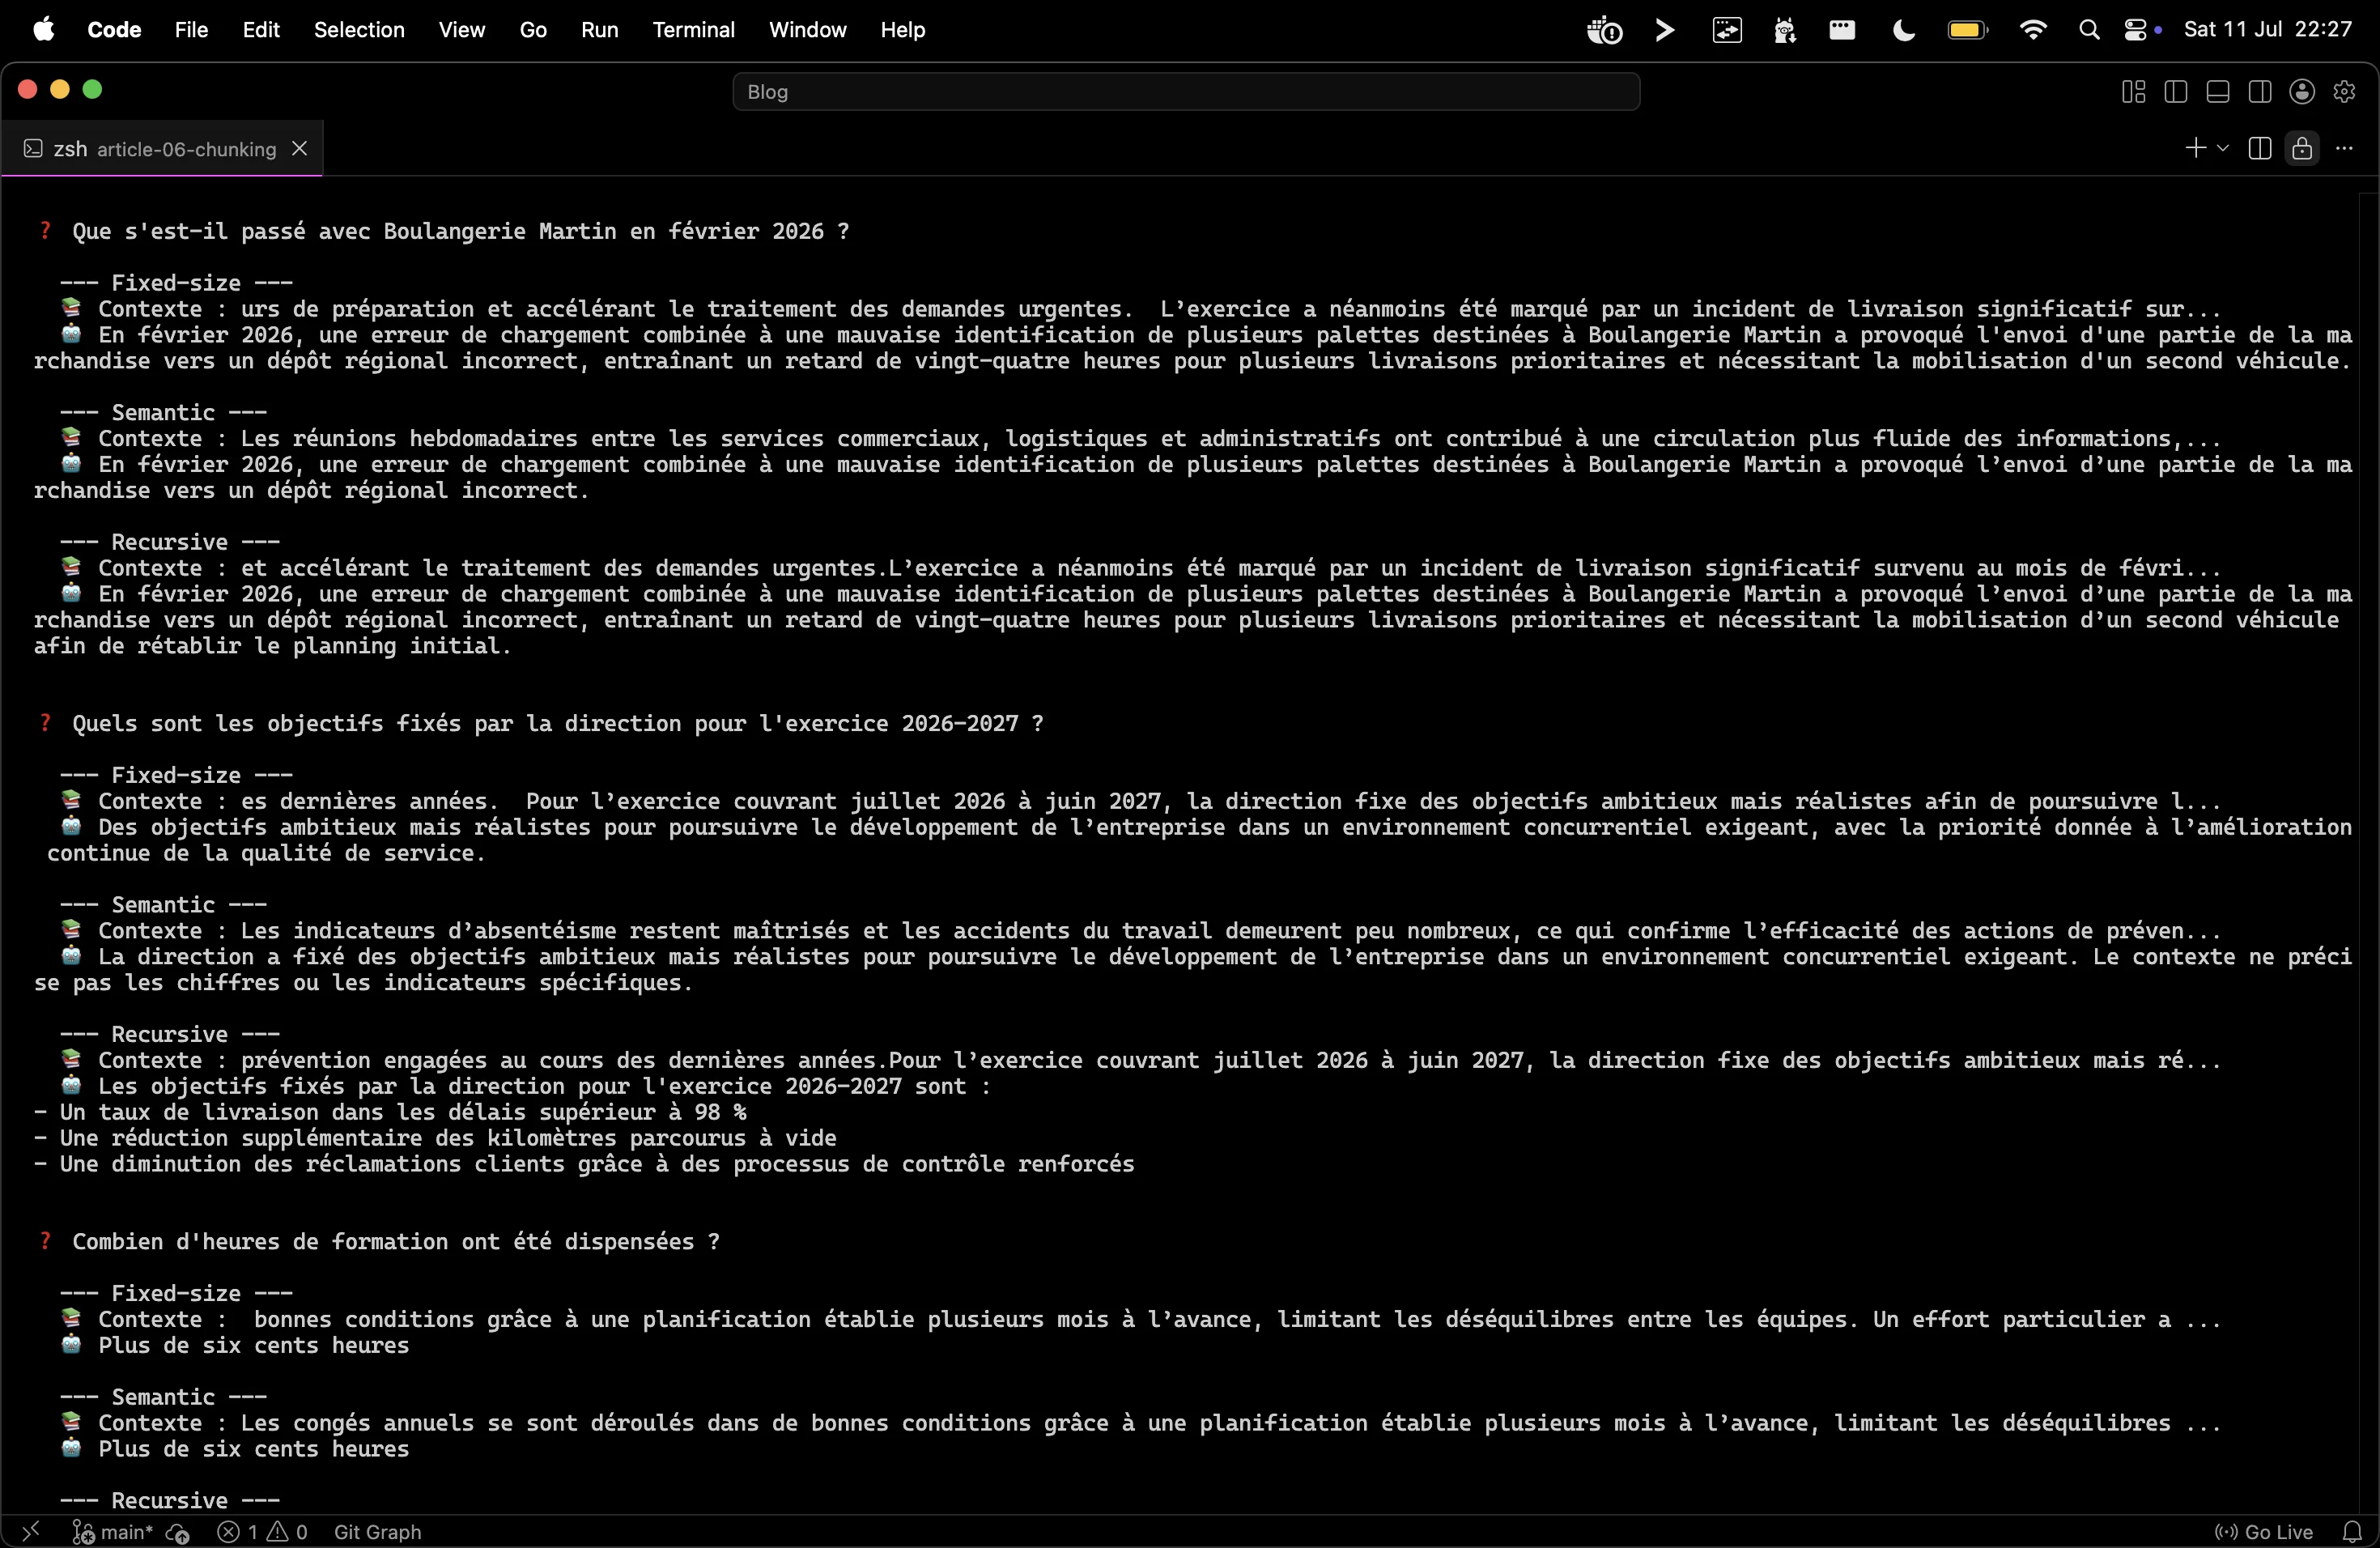2380x1548 pixels.
Task: Click the line 'Une diminution des réclamations clients'
Action: (x=584, y=1164)
